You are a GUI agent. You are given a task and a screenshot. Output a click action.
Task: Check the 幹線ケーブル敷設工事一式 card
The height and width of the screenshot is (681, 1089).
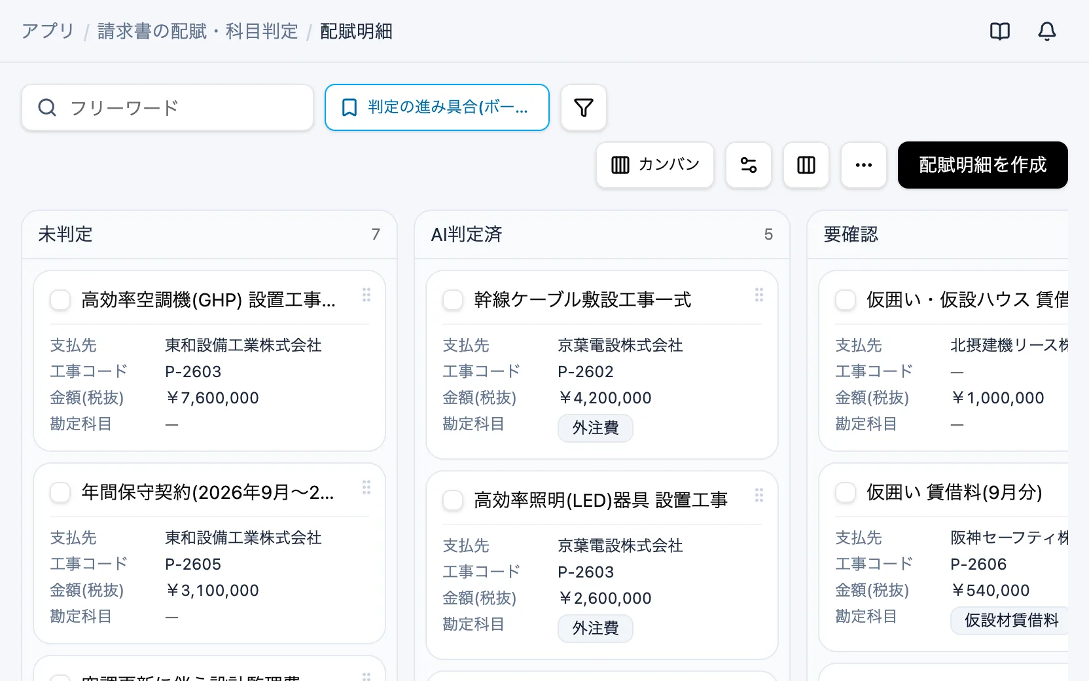click(x=453, y=300)
